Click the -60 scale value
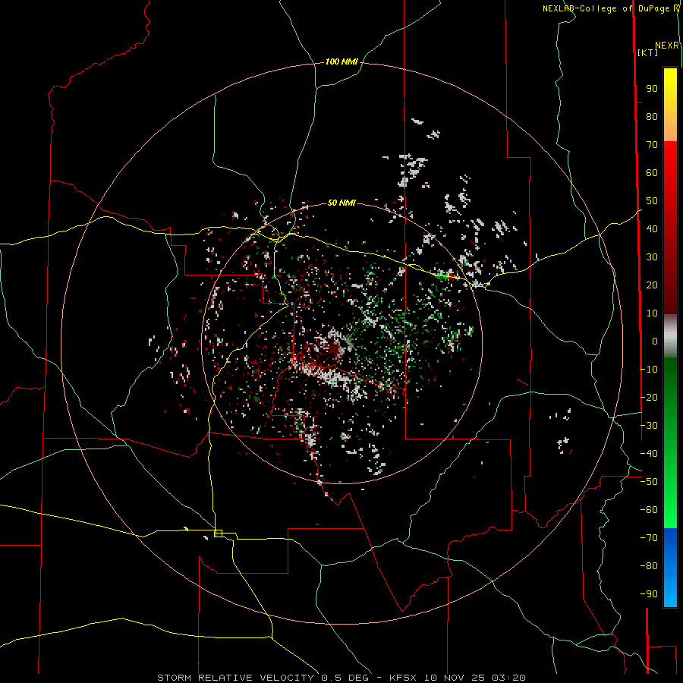This screenshot has width=683, height=683. click(x=649, y=510)
